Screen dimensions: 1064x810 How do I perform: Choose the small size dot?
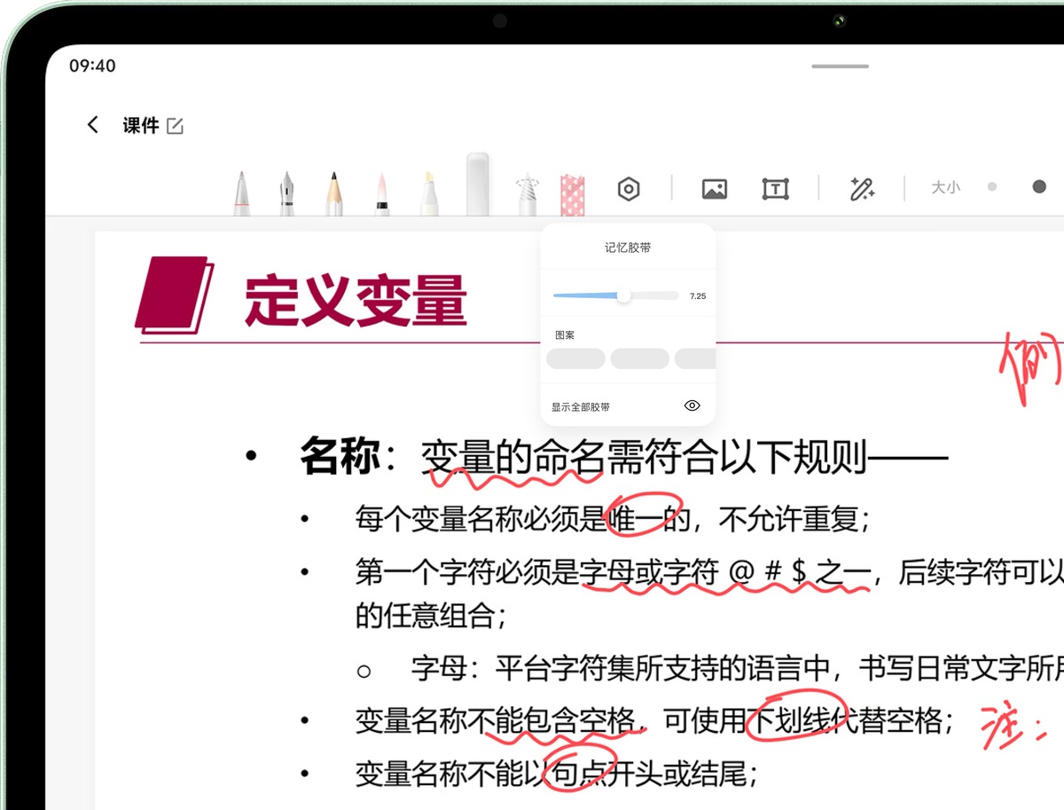pos(992,187)
